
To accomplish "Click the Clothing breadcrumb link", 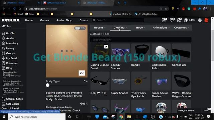I will (95, 34).
